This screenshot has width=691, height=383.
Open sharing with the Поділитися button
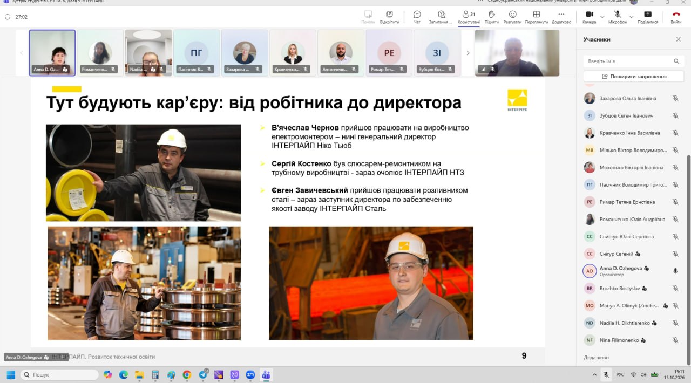tap(648, 17)
